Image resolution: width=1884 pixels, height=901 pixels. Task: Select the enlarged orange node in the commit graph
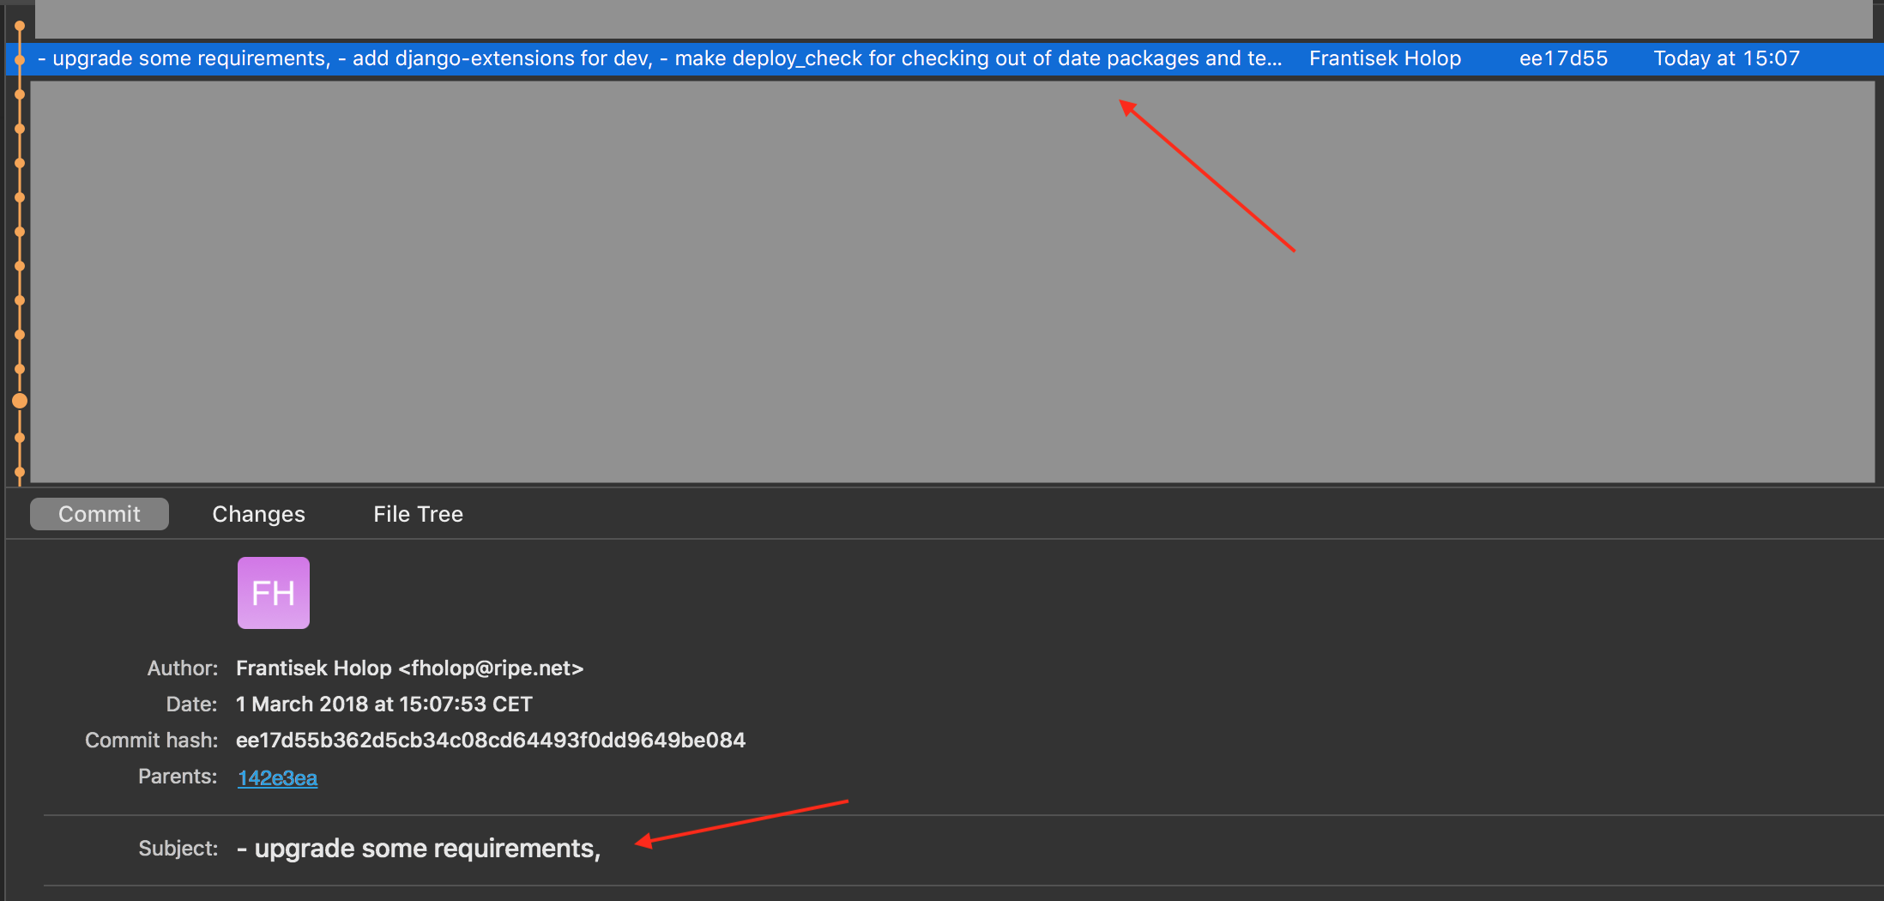[x=19, y=401]
